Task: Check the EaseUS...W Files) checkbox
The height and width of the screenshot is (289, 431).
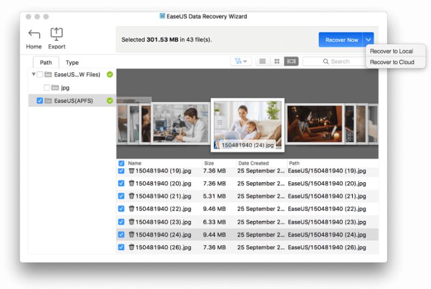Action: [40, 74]
